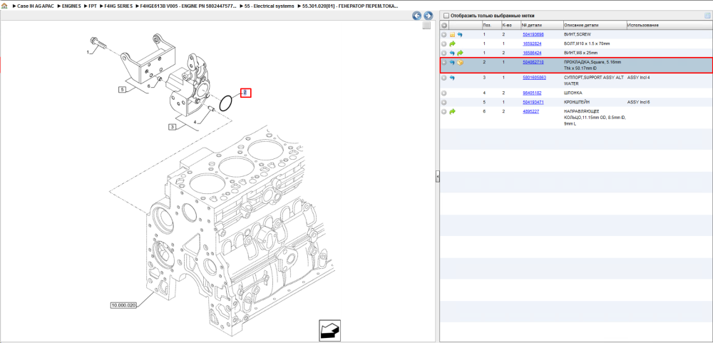713x343 pixels.
Task: Click the small square button above the diagram
Action: coord(426,26)
